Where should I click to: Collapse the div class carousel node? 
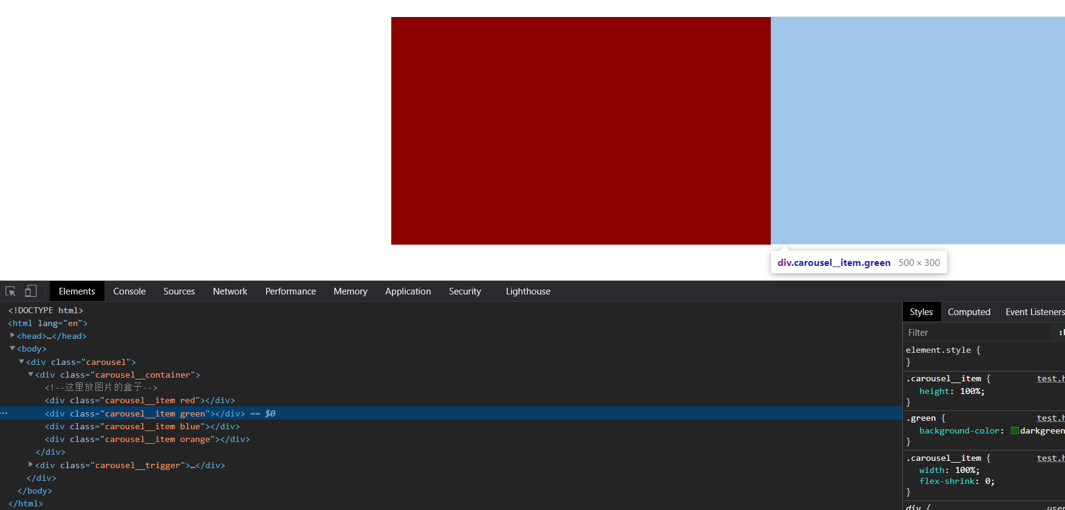click(21, 362)
